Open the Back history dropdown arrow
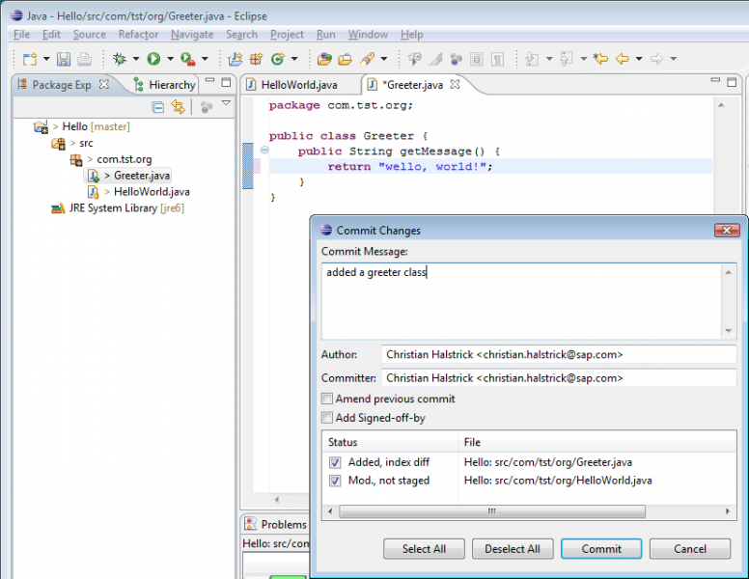This screenshot has width=749, height=579. pos(639,59)
